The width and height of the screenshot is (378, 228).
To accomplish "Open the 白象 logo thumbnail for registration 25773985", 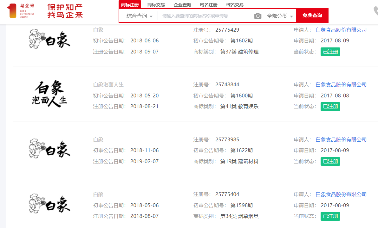I will click(x=49, y=149).
